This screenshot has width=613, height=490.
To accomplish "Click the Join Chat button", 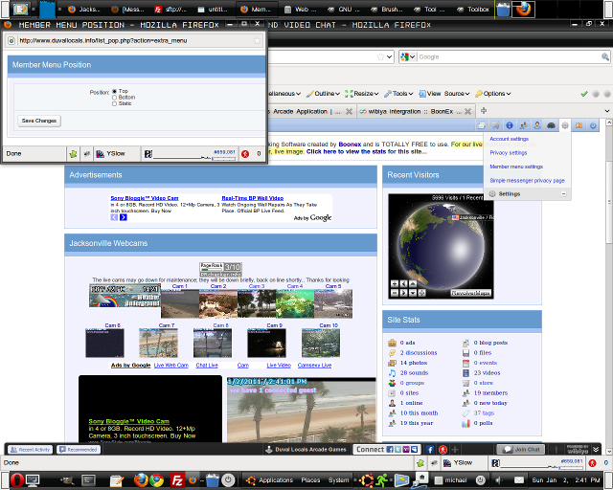I will point(521,449).
